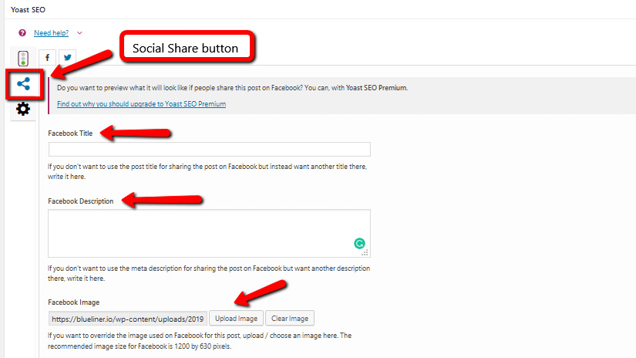Click the Upload Image button
The height and width of the screenshot is (358, 636).
point(236,319)
